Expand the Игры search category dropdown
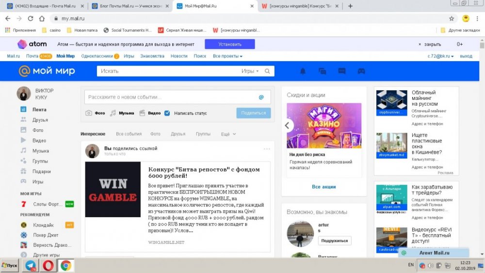The image size is (485, 273). (250, 71)
